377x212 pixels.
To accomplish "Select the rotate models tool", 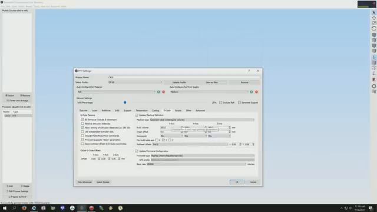I will click(374, 28).
